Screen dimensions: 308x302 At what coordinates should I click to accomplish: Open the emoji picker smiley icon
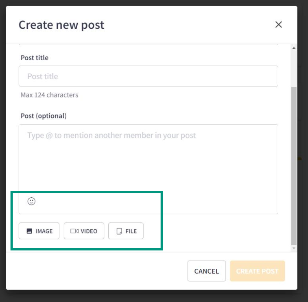click(31, 201)
